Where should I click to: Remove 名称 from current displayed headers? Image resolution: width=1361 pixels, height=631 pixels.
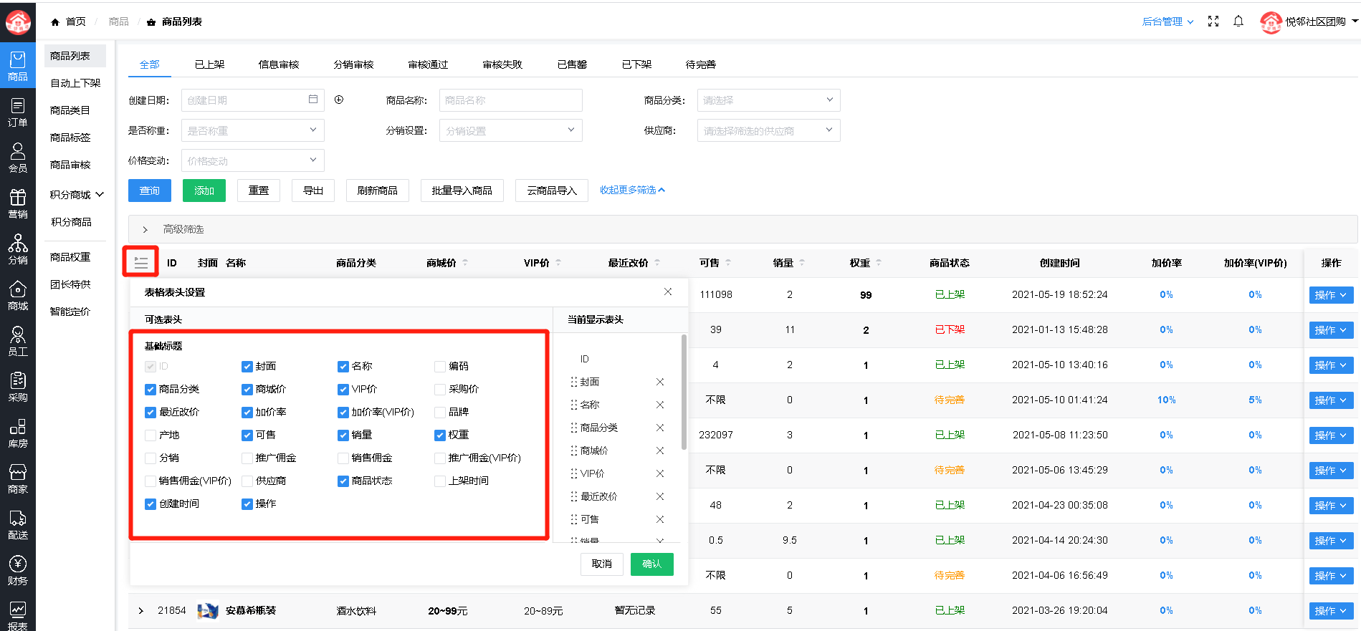pos(660,405)
